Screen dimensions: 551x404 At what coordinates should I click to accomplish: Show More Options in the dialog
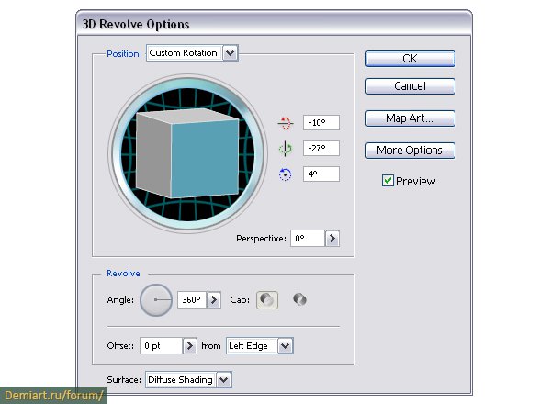(x=410, y=151)
